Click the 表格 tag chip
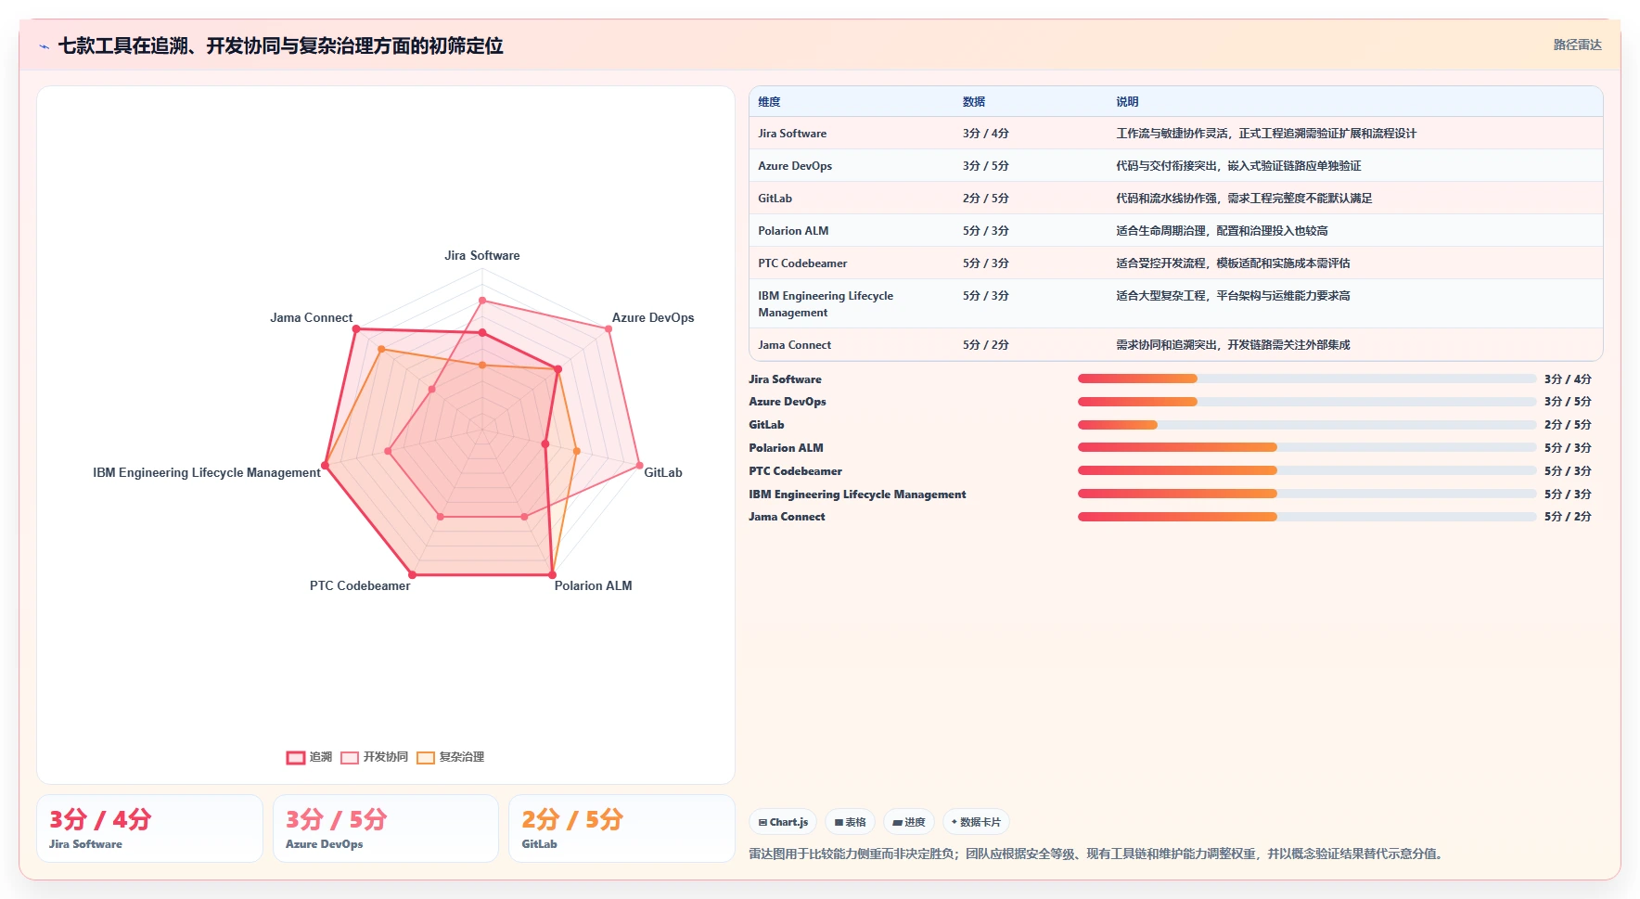1640x899 pixels. 850,822
